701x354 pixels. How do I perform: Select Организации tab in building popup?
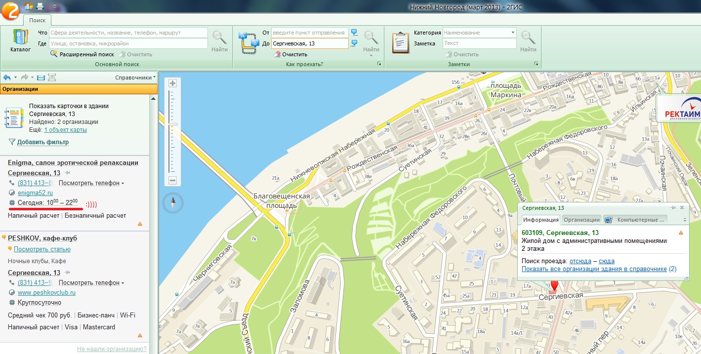tap(581, 220)
